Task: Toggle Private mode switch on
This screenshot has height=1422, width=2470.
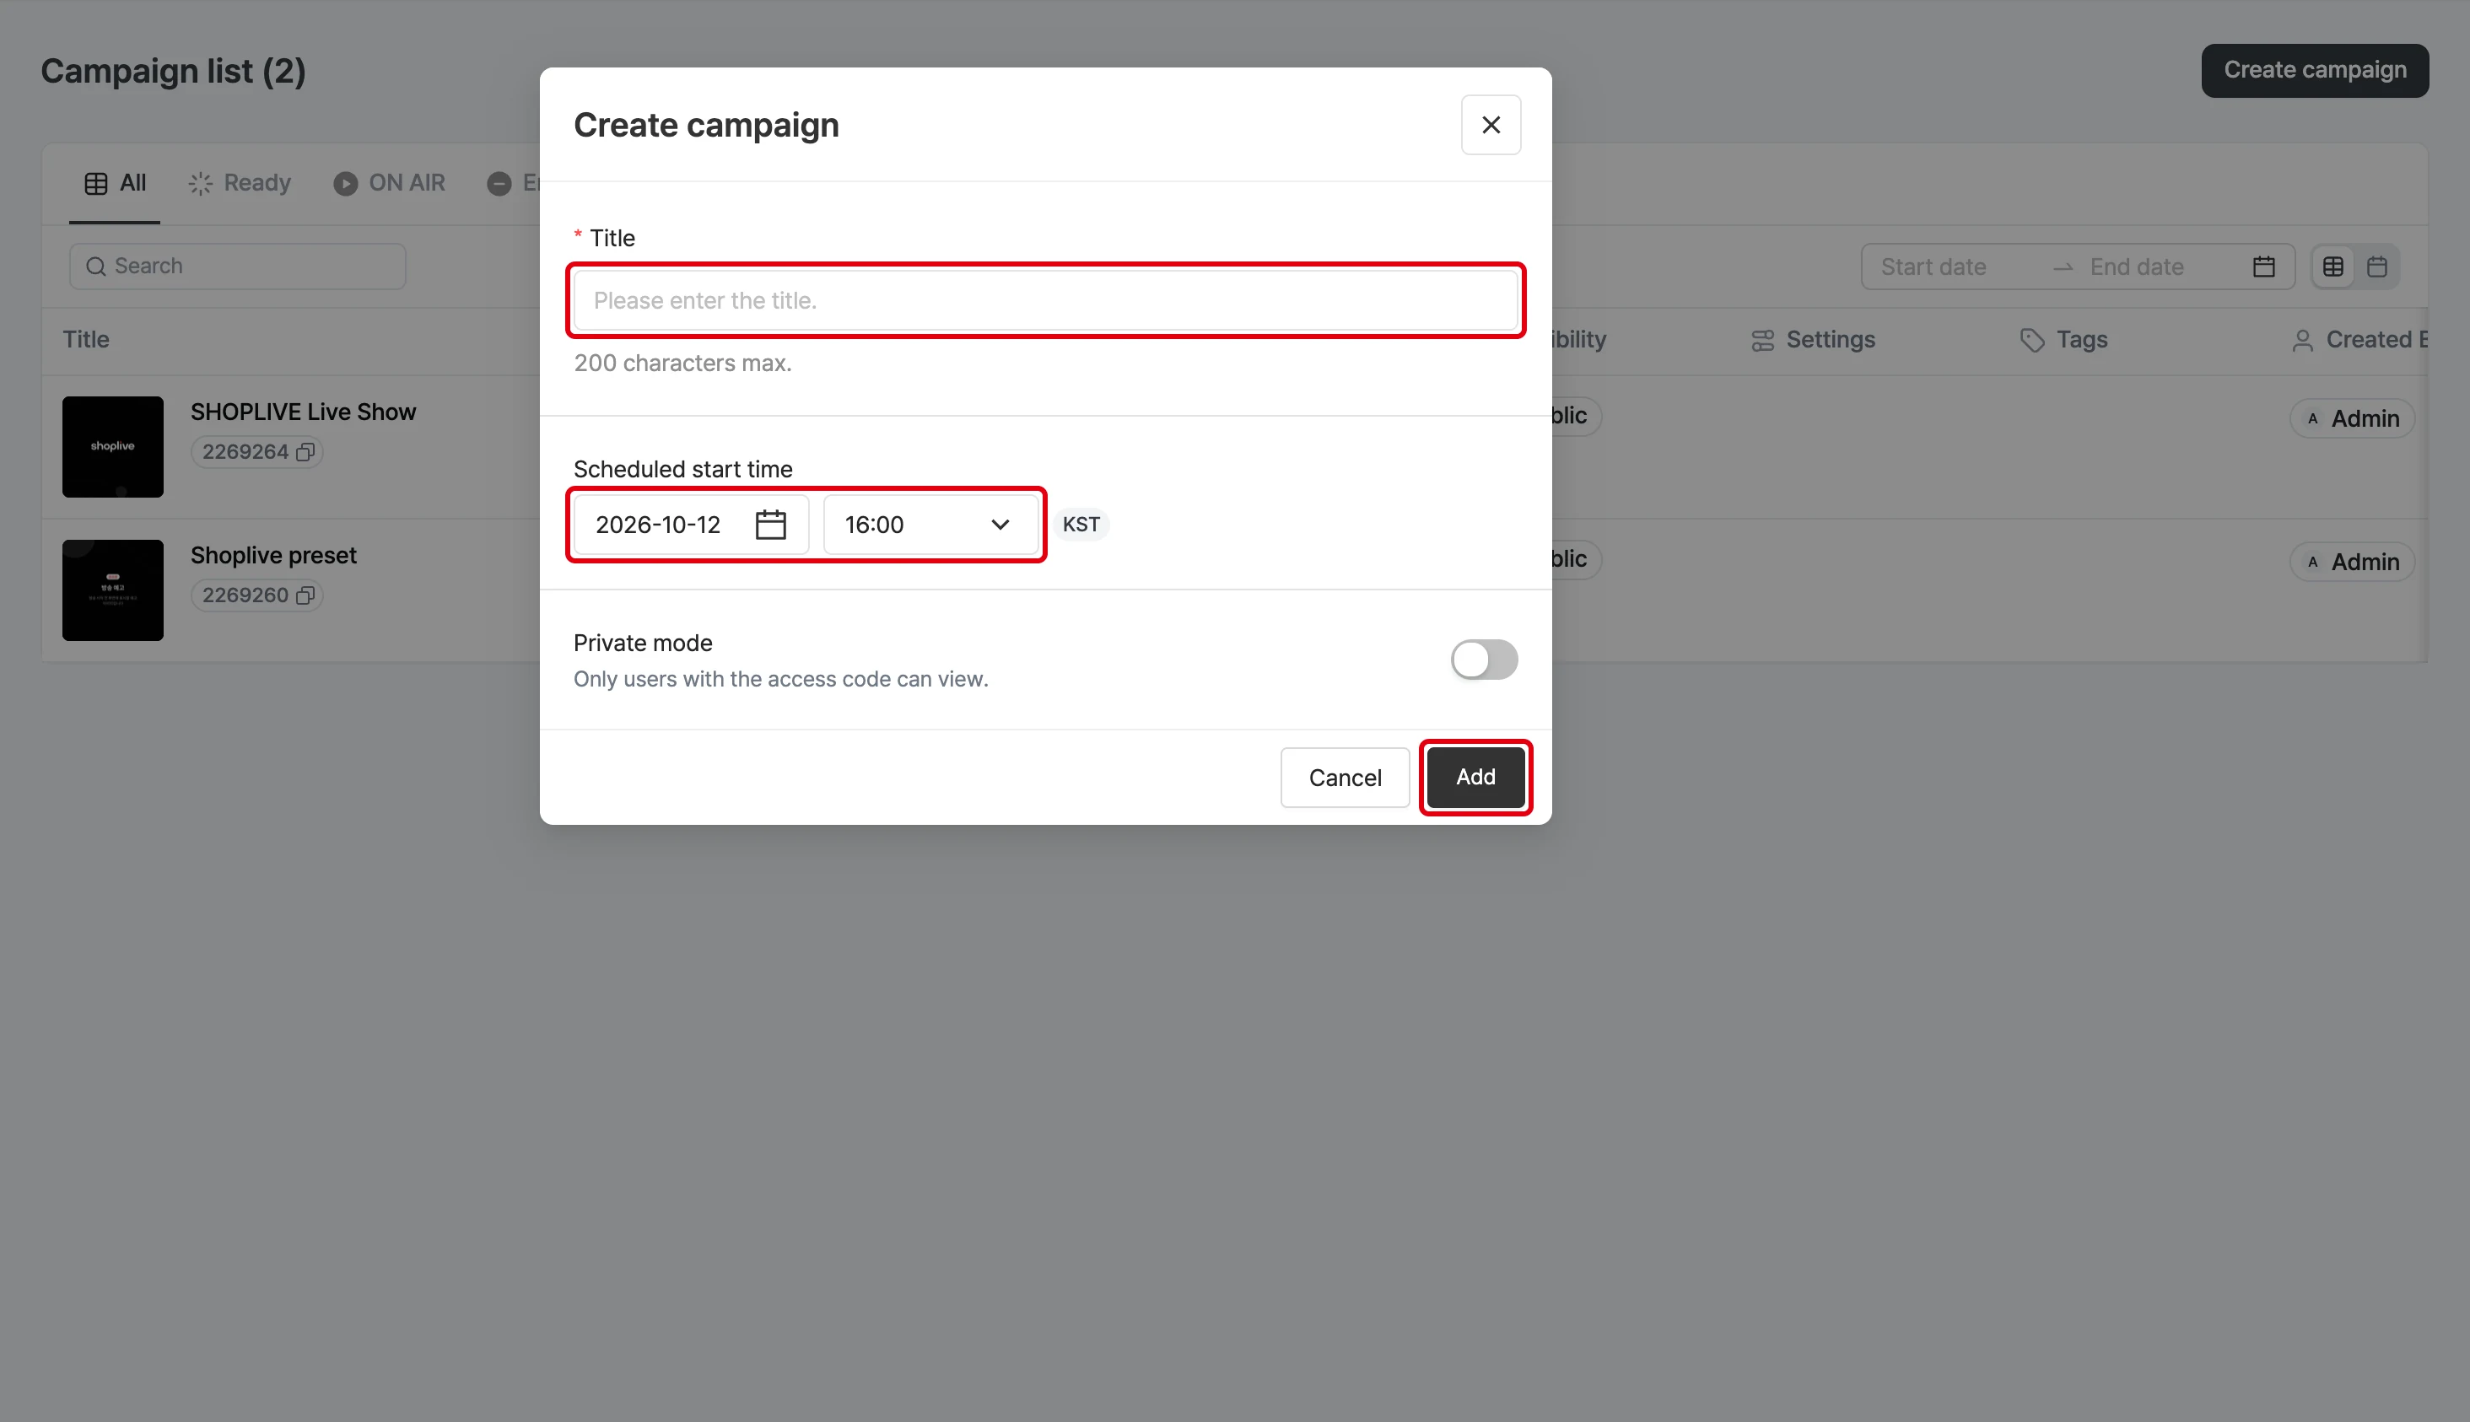Action: [1484, 660]
